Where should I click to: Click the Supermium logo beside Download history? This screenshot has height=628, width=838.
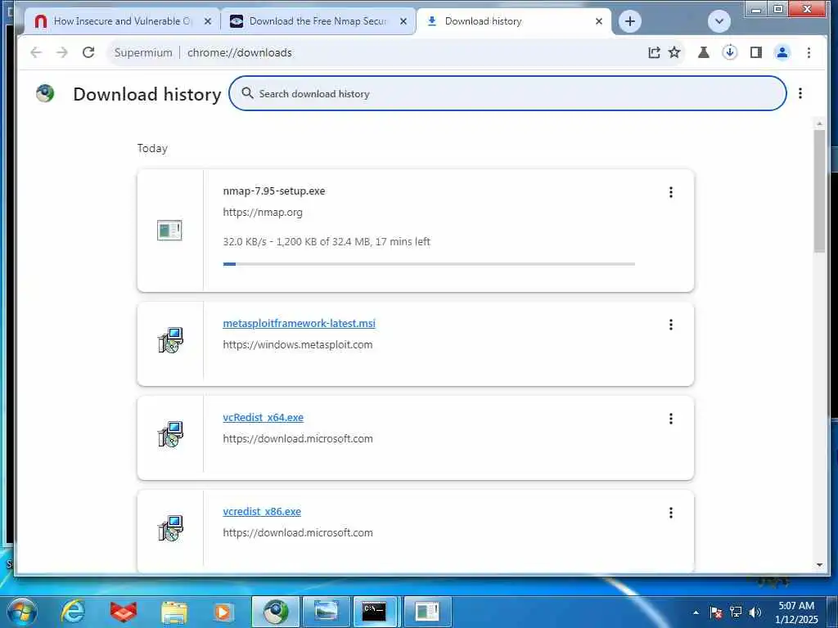click(46, 93)
